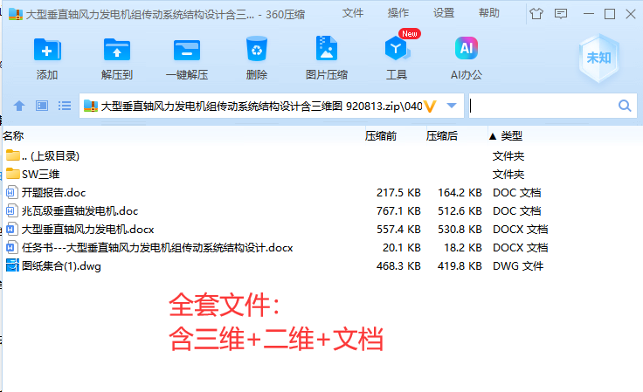Open the 图片压缩 image compression tool

(327, 49)
